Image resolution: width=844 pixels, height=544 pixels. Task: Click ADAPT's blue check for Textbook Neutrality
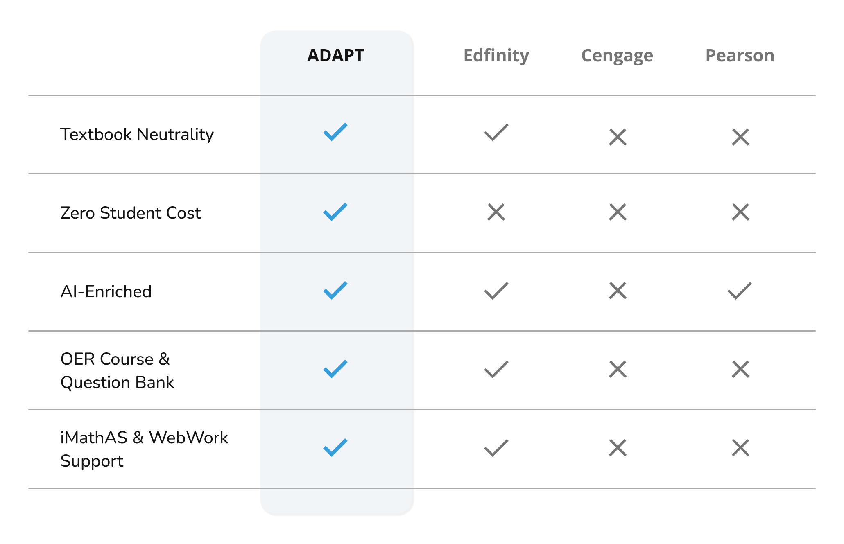[x=335, y=132]
